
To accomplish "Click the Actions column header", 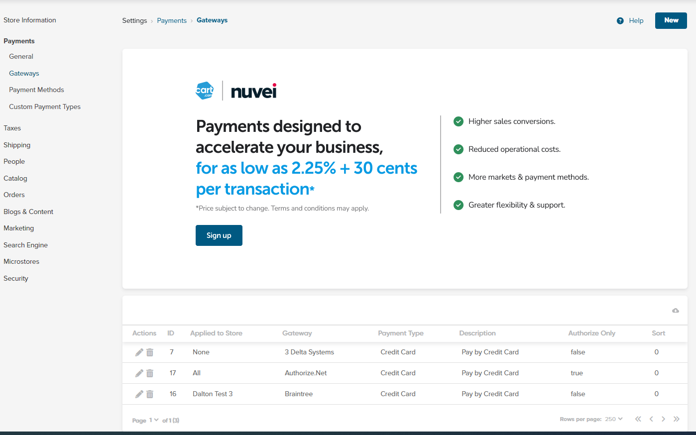I will click(x=144, y=333).
